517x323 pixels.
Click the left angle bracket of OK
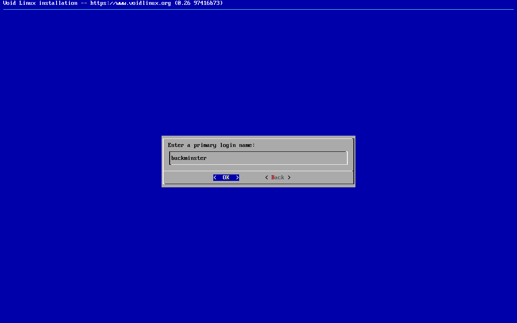(215, 178)
